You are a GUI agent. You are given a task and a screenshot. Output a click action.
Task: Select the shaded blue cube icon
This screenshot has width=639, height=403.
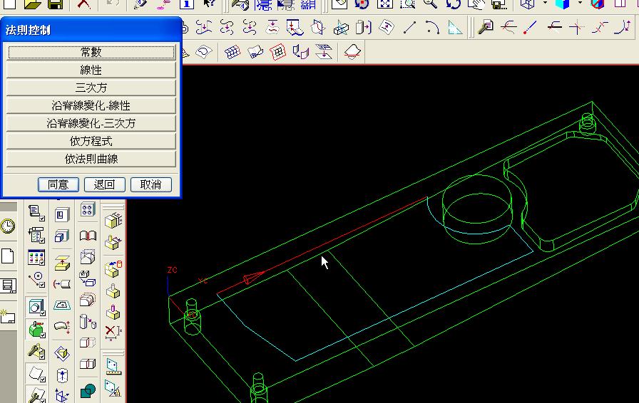[x=563, y=4]
